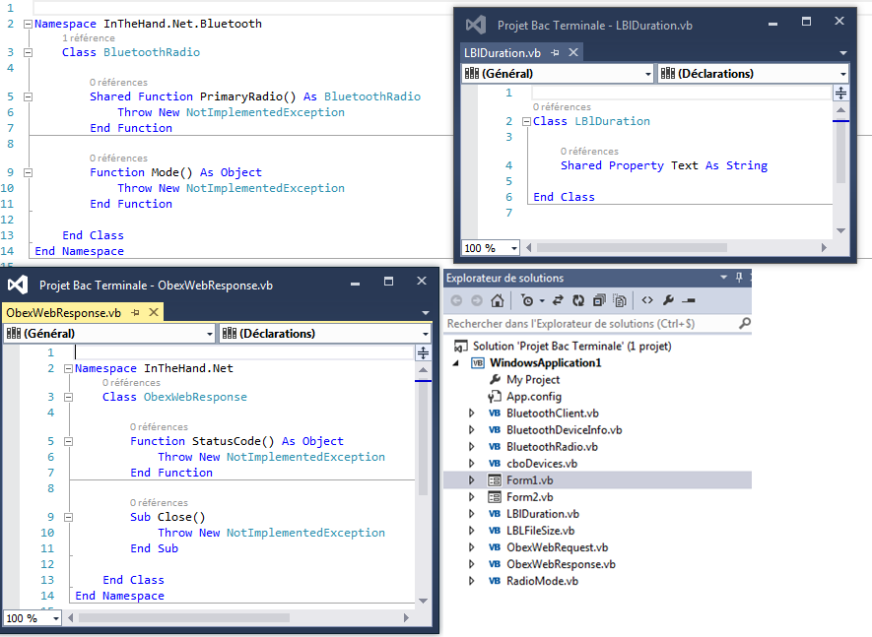Image resolution: width=872 pixels, height=637 pixels.
Task: Collapse Function PrimaryRadio outlining box
Action: 28,96
